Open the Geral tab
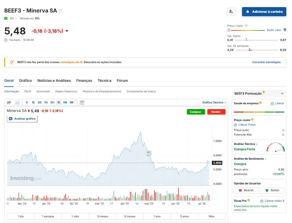Screen dimensions: 292x223 [x=9, y=80]
